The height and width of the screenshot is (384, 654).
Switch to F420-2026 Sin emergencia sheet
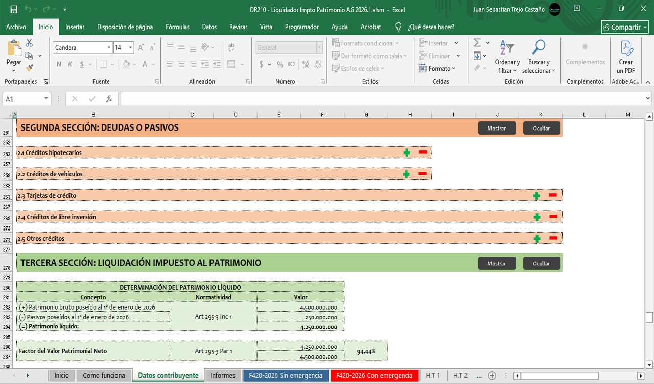coord(286,376)
